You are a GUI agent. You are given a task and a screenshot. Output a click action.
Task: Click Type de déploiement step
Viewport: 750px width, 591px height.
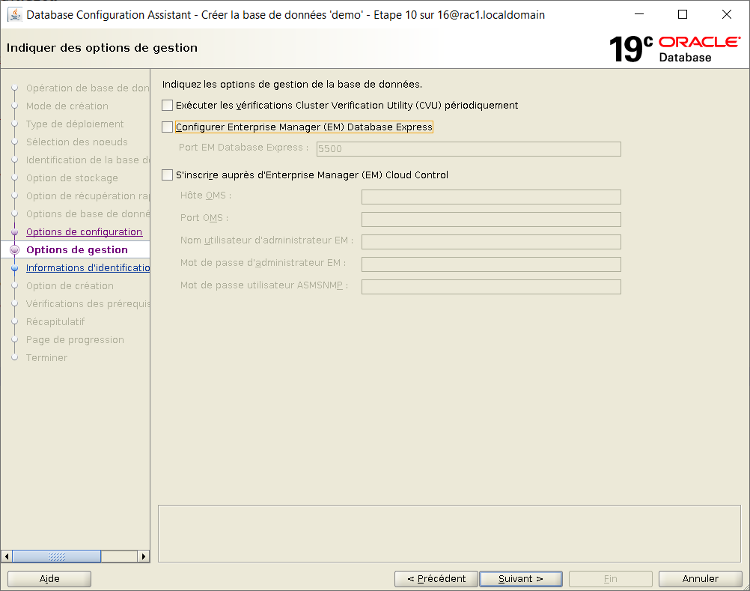75,124
